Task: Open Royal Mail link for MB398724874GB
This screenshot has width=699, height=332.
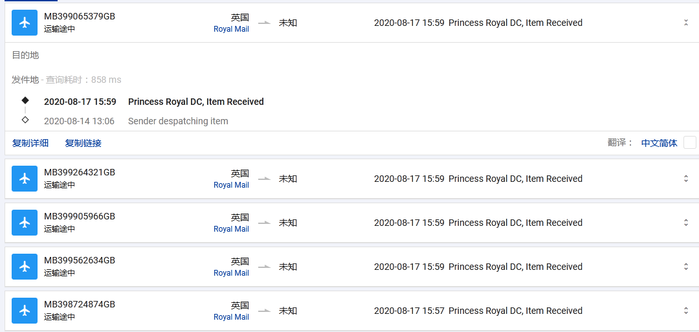Action: point(231,317)
